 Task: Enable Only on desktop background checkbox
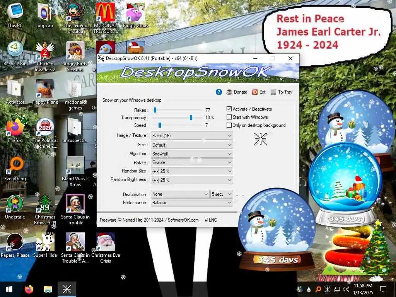click(229, 125)
